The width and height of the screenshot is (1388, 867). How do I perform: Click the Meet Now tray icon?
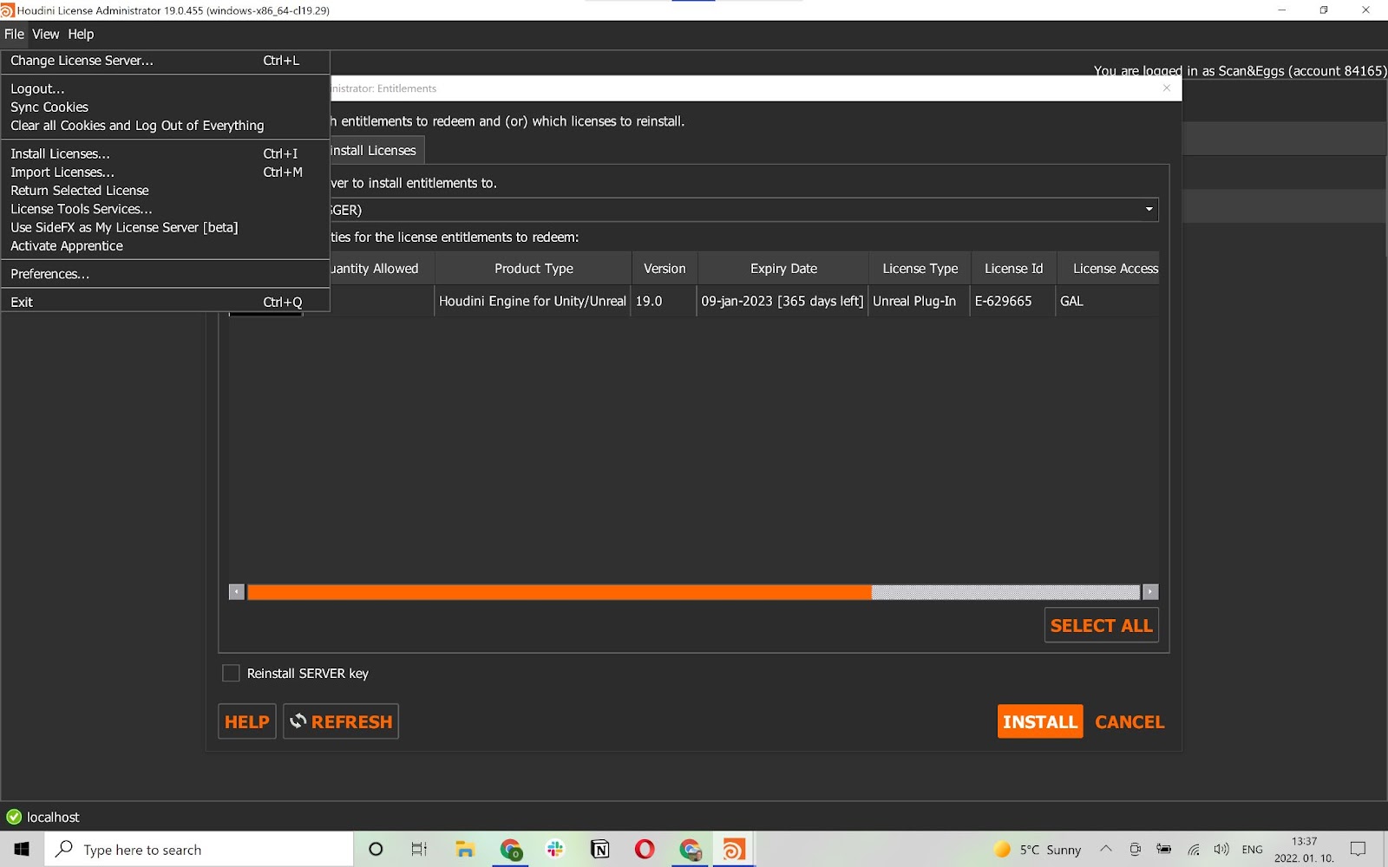pos(1135,850)
